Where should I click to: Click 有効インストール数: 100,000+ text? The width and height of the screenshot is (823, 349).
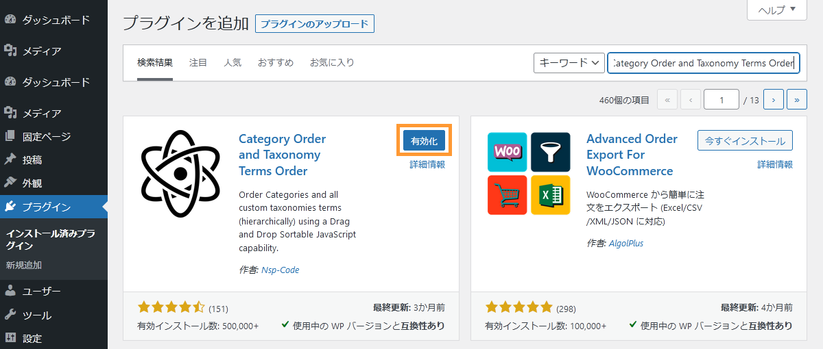(546, 326)
